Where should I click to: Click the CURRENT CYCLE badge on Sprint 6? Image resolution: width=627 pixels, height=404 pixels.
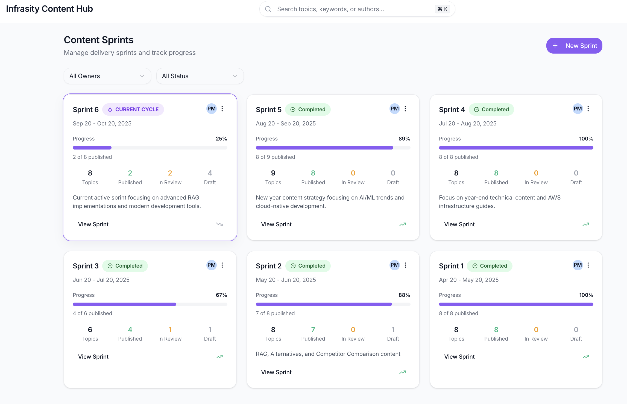pyautogui.click(x=133, y=109)
